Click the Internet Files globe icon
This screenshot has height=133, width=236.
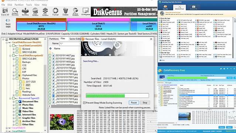[20, 115]
